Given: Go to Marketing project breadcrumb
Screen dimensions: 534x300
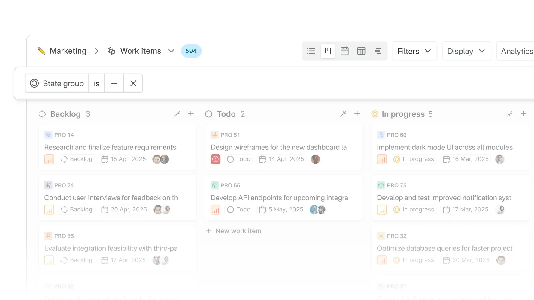Looking at the screenshot, I should point(68,51).
